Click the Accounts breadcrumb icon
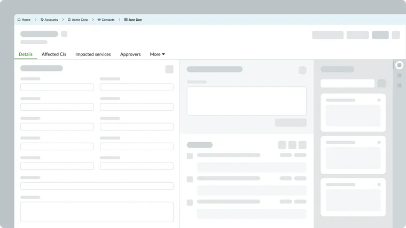This screenshot has height=228, width=406. 42,20
